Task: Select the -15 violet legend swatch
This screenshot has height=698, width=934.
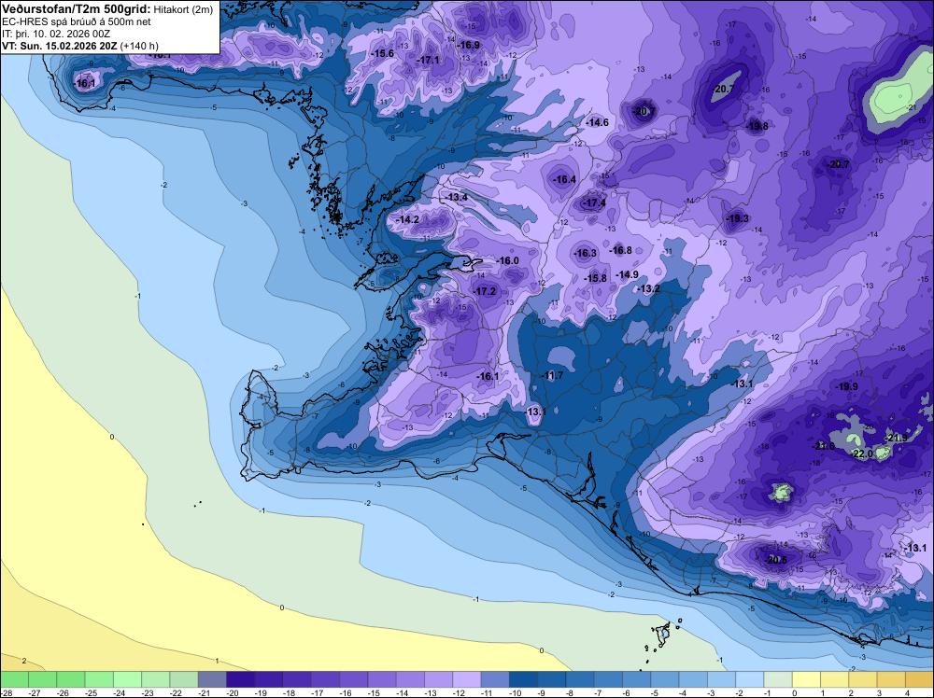Action: click(382, 679)
